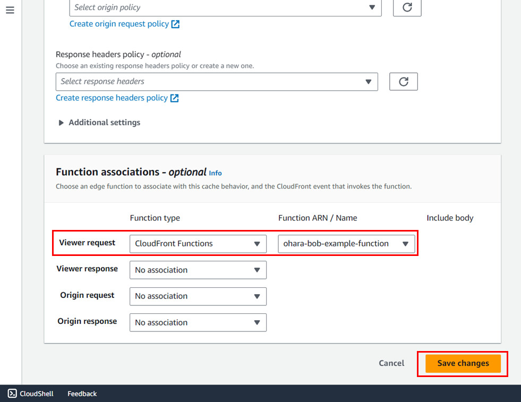This screenshot has width=521, height=402.
Task: Open the Select response headers dropdown
Action: click(216, 82)
